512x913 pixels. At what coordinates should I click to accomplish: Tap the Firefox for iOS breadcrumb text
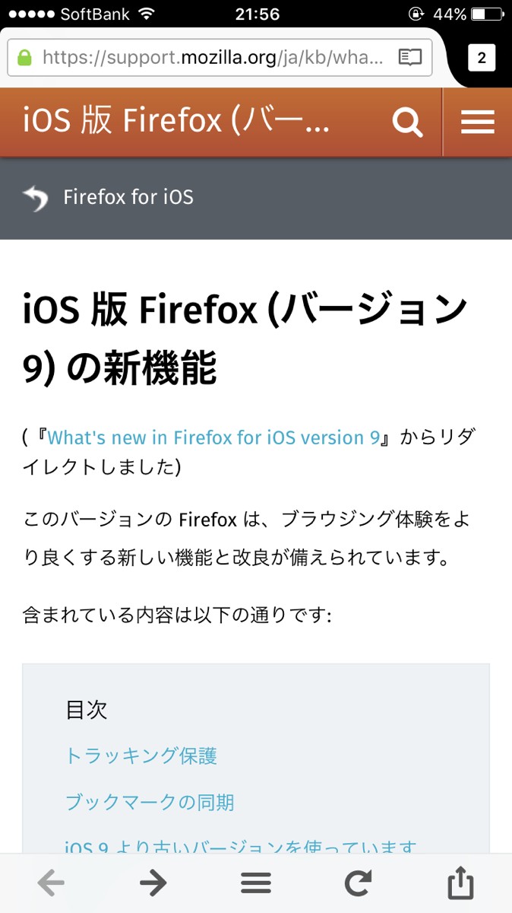coord(128,198)
